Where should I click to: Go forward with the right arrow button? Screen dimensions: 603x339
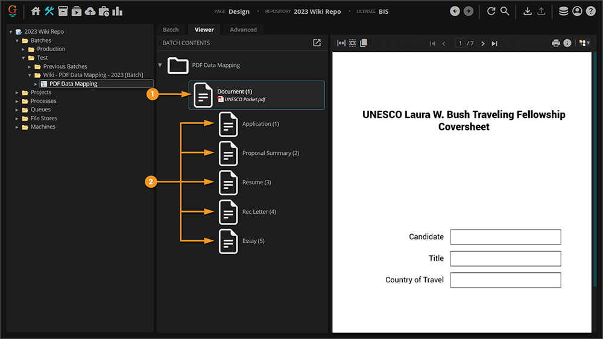[469, 11]
